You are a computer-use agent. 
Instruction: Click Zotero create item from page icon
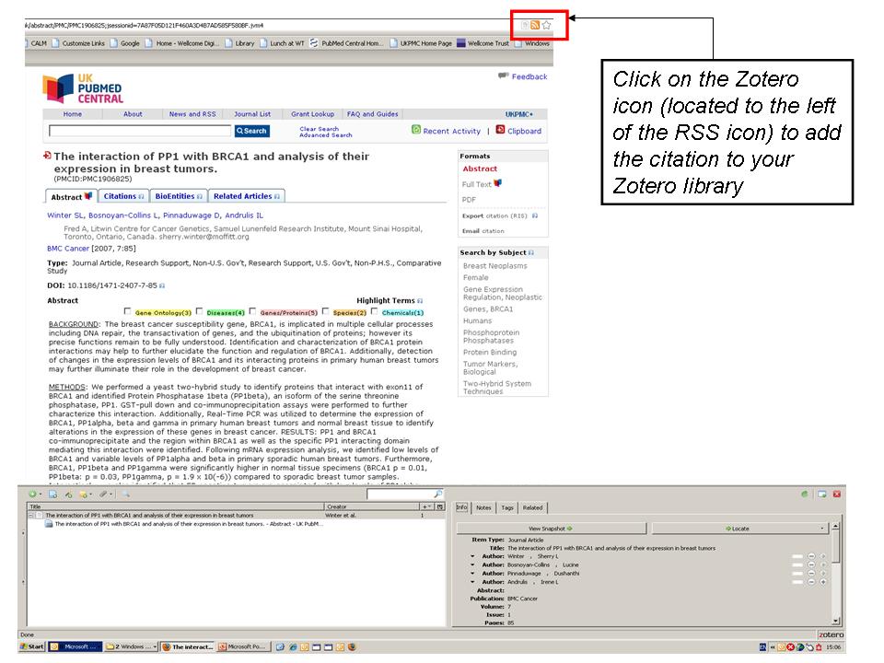[52, 494]
